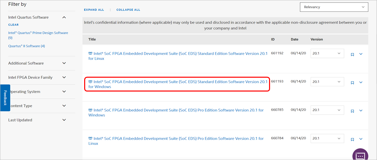Expand details of Standard Edition Windows row
Screen dimensions: 377x160
coord(360,83)
